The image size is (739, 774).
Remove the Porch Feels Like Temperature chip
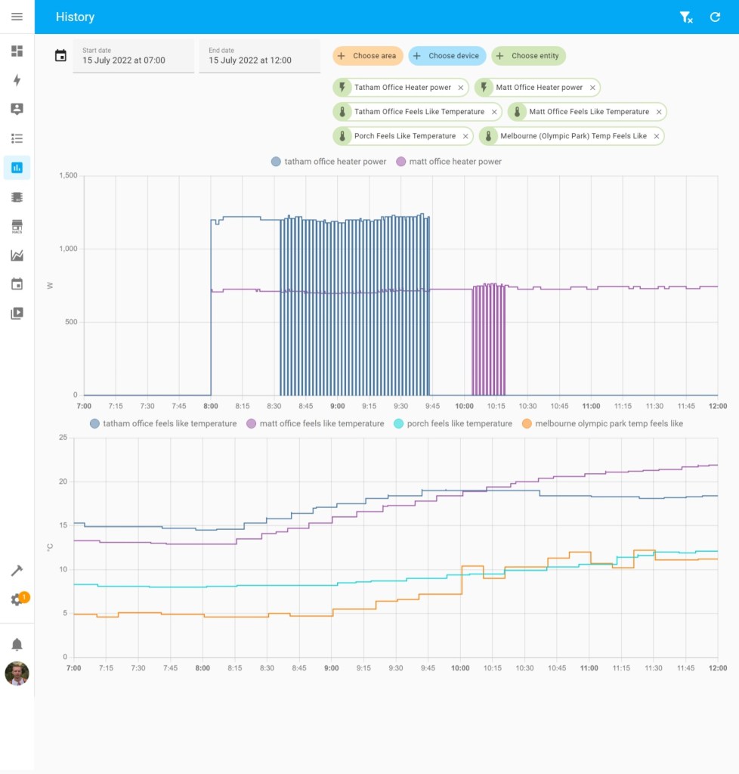tap(464, 136)
